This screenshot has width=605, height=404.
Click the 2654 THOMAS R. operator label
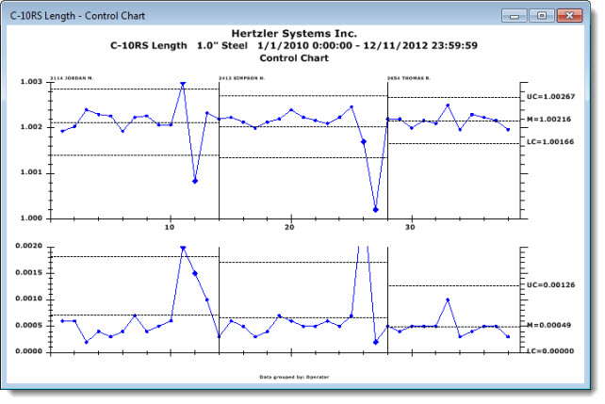coord(410,78)
